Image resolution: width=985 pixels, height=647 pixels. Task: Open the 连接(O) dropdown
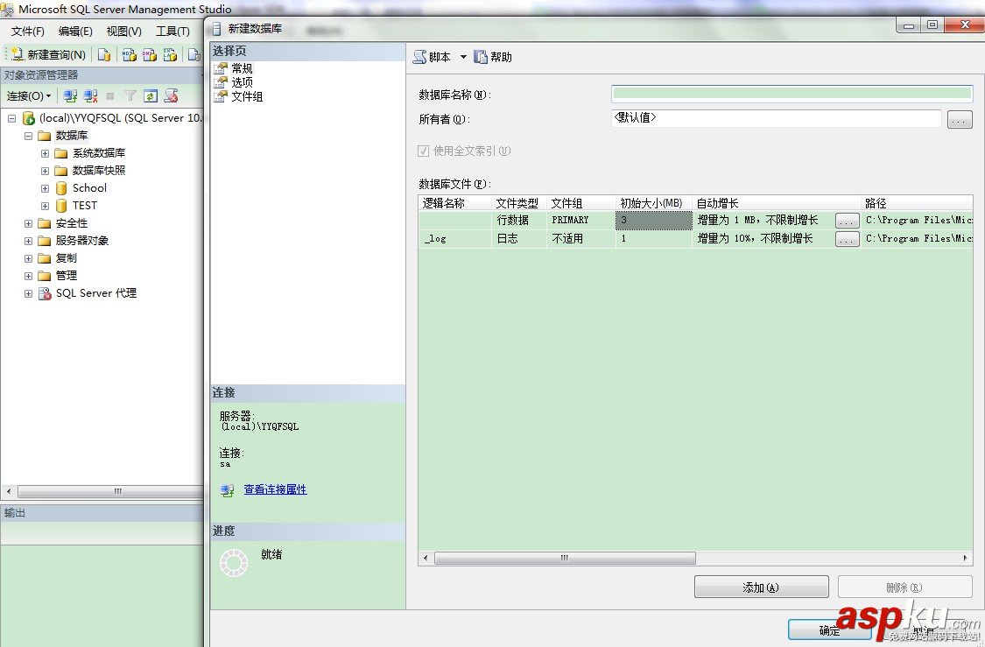point(29,96)
